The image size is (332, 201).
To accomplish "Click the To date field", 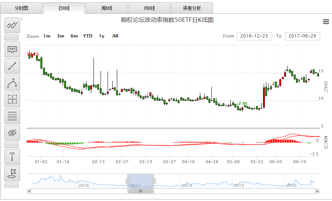I will pos(302,36).
